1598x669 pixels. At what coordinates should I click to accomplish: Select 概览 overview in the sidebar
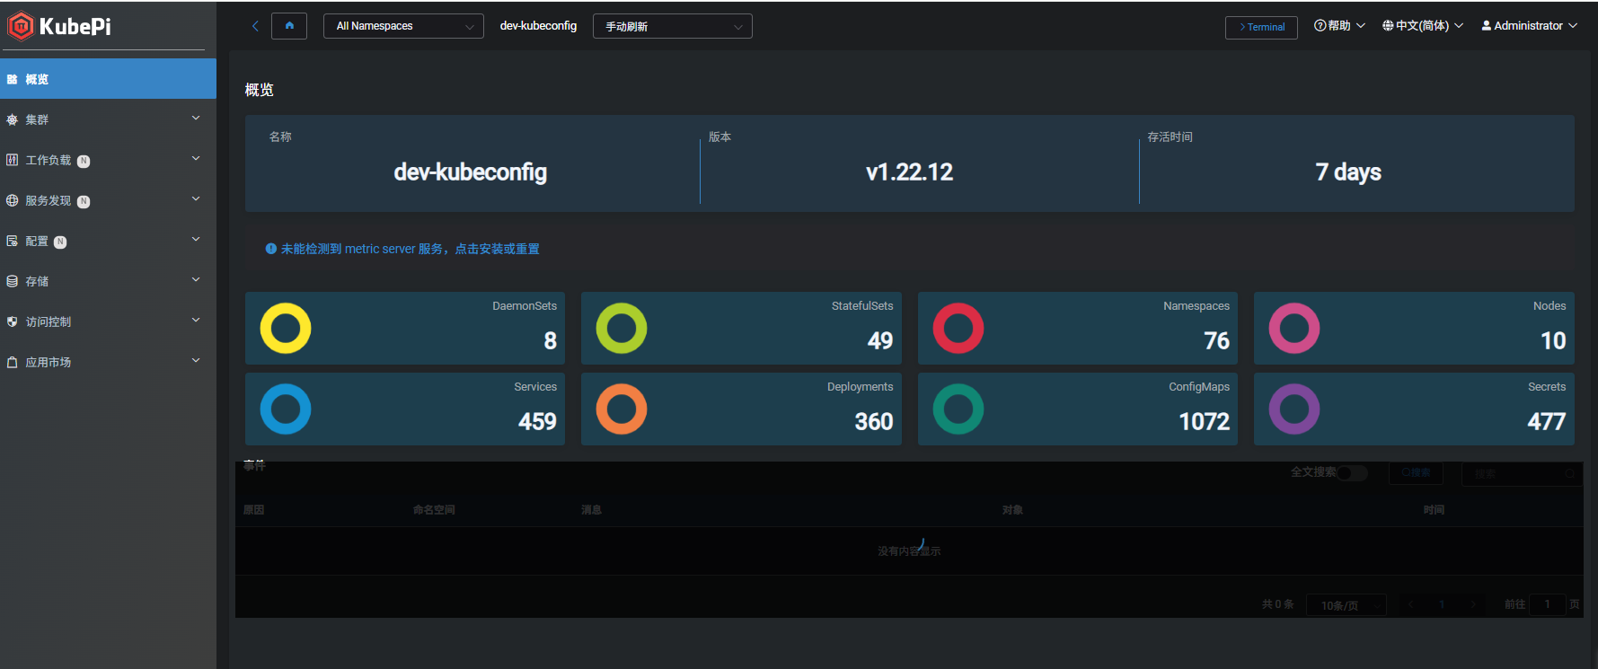[108, 79]
